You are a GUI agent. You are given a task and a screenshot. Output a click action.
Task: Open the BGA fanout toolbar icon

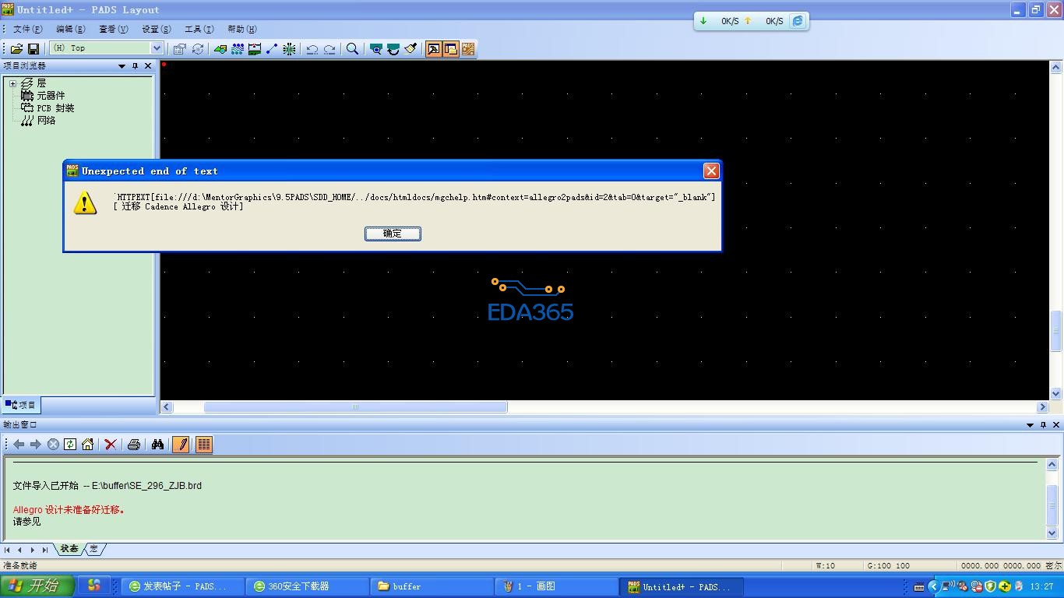pyautogui.click(x=289, y=48)
